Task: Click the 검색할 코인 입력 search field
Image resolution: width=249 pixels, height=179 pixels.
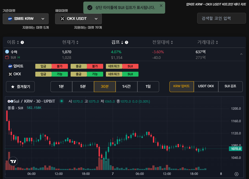Action: tap(221, 18)
